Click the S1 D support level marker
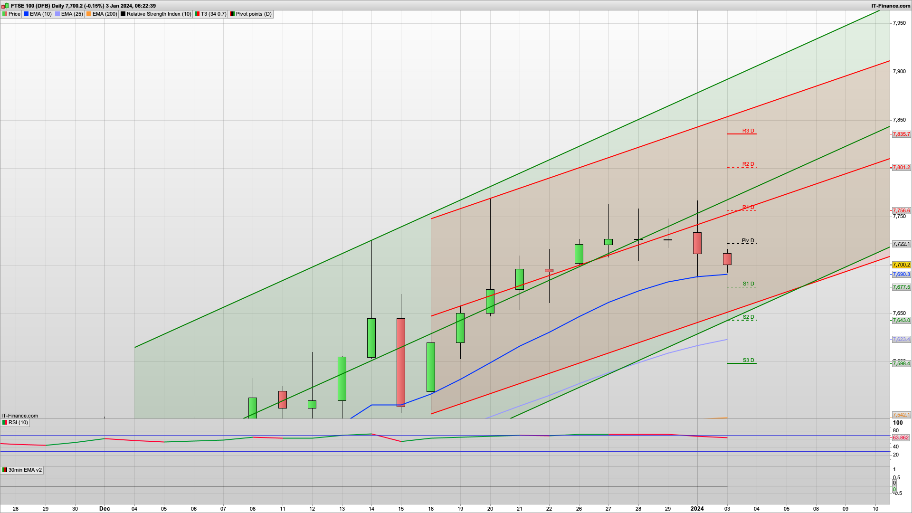Viewport: 912px width, 513px height. point(749,284)
